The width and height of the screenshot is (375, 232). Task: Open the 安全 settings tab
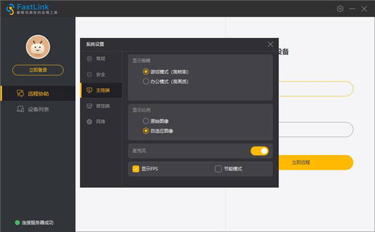pyautogui.click(x=101, y=74)
